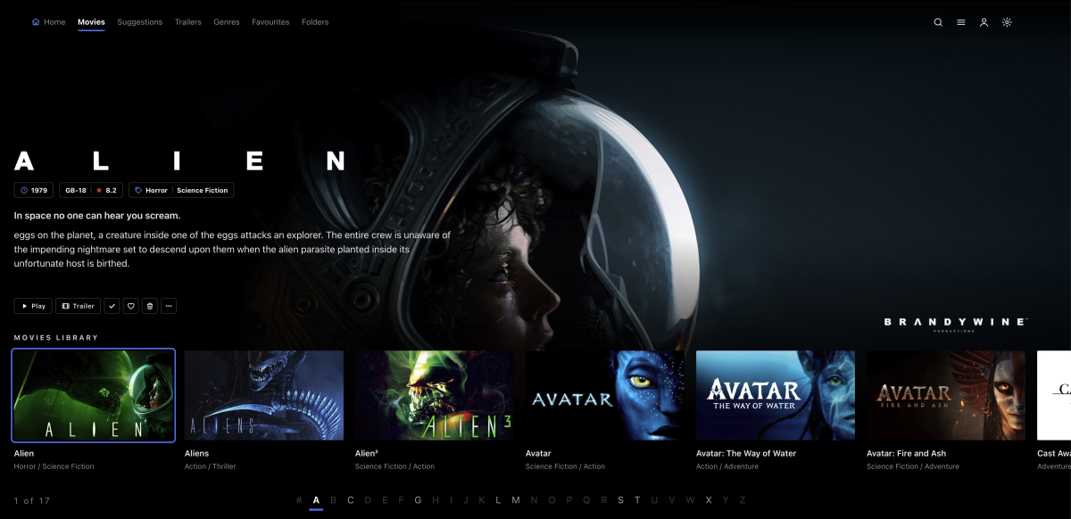1071x519 pixels.
Task: Jump to letter T in alphabet bar
Action: tap(637, 500)
